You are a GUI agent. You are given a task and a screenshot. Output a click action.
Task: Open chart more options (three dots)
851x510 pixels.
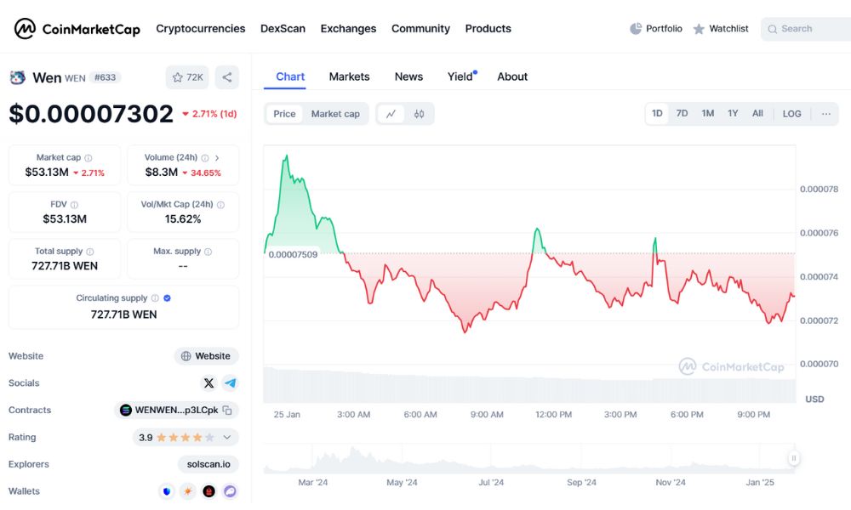pyautogui.click(x=826, y=114)
